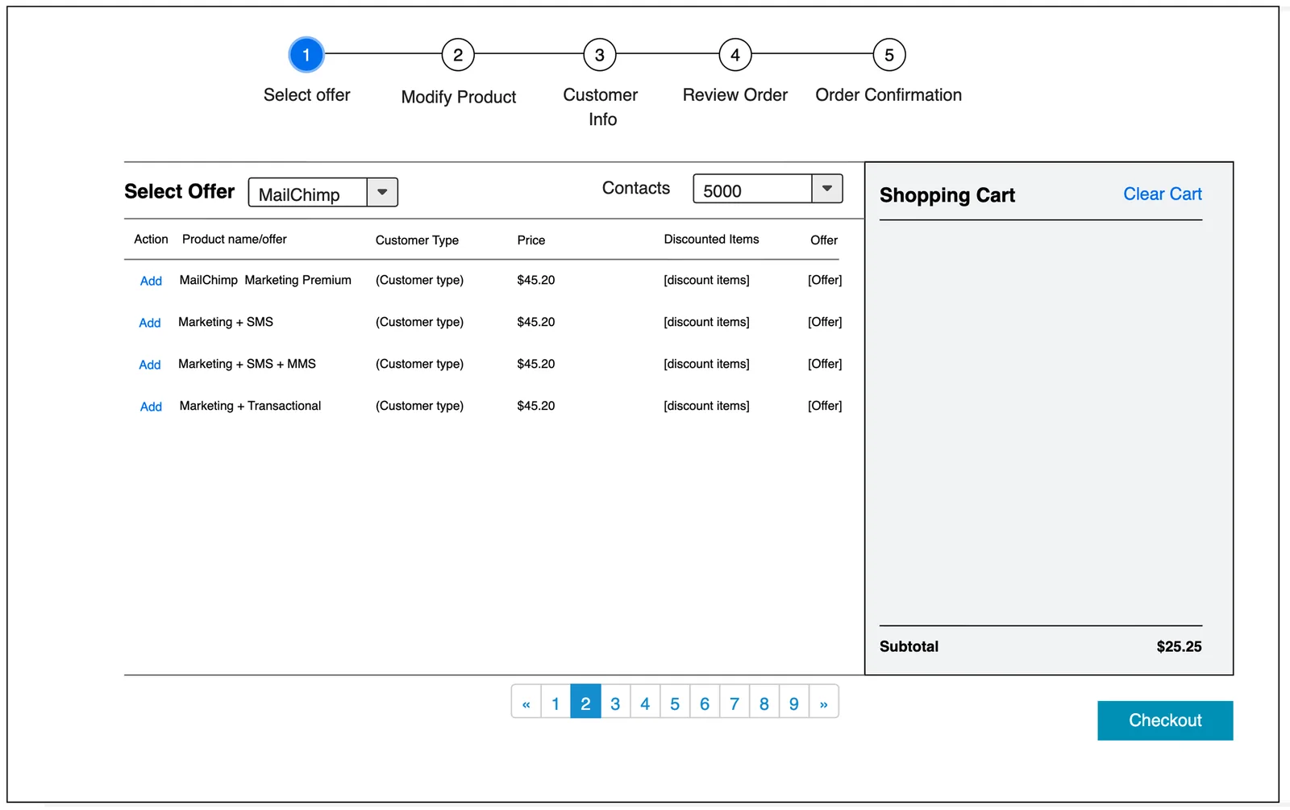Go to step 5 circle Order Confirmation
Viewport: 1290px width, 810px height.
point(889,55)
